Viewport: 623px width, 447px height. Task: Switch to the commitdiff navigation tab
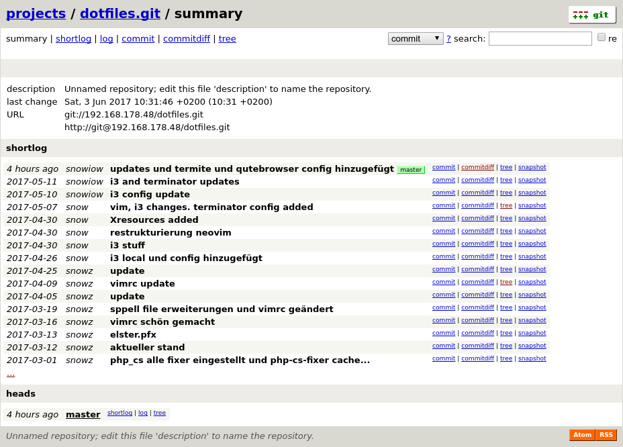[186, 39]
